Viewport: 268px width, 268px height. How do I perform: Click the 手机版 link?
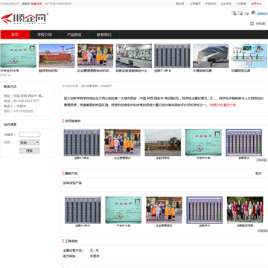pos(261,24)
